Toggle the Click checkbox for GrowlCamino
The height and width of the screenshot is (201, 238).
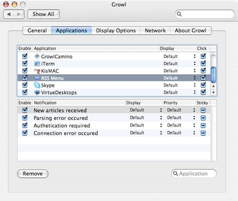pyautogui.click(x=203, y=56)
